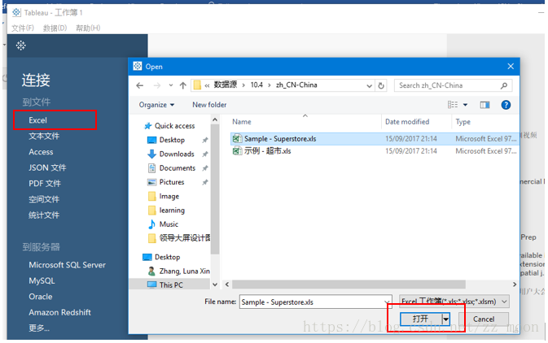Sort files by Type column
548x343 pixels.
pyautogui.click(x=463, y=122)
